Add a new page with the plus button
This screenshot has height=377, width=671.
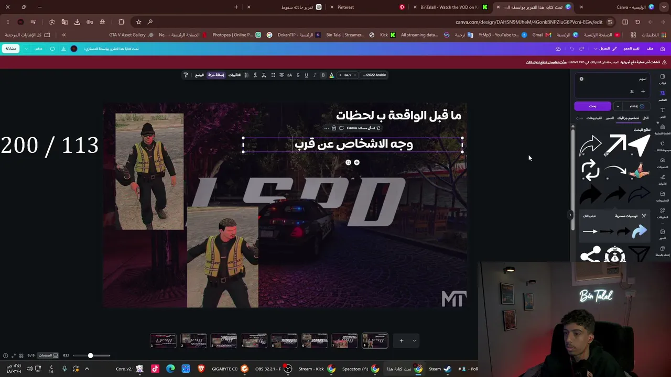[402, 341]
